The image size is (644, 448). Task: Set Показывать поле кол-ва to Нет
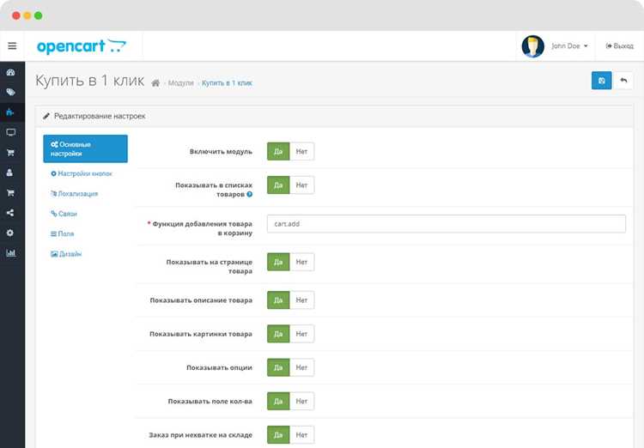301,401
